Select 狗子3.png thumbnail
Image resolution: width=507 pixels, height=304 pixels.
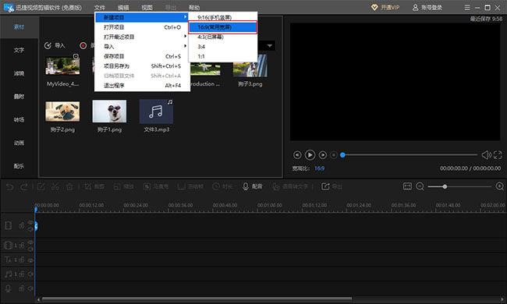[x=250, y=66]
